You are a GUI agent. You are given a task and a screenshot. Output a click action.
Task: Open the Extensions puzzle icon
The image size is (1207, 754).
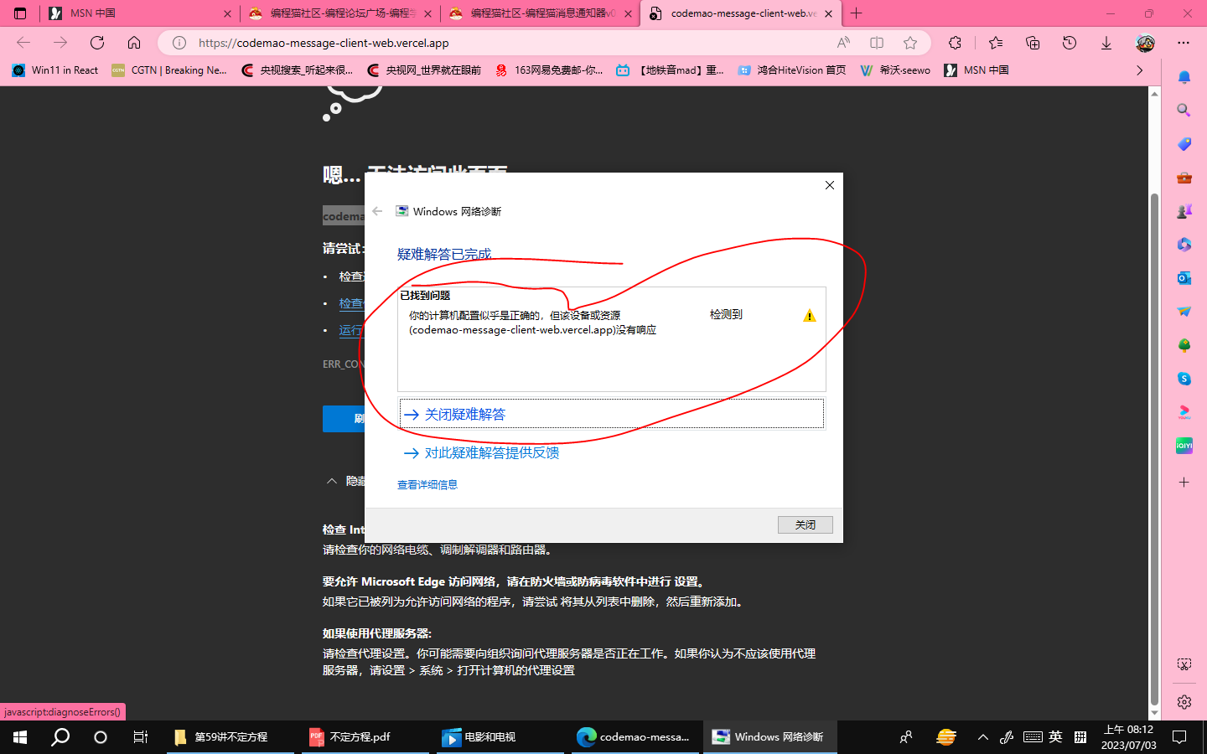tap(955, 43)
